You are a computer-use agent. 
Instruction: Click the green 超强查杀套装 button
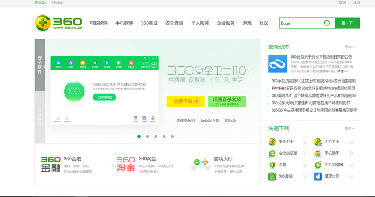227,101
